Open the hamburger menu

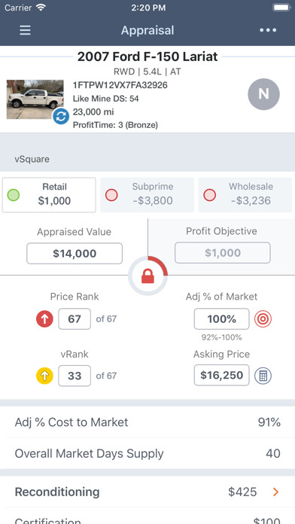(25, 30)
